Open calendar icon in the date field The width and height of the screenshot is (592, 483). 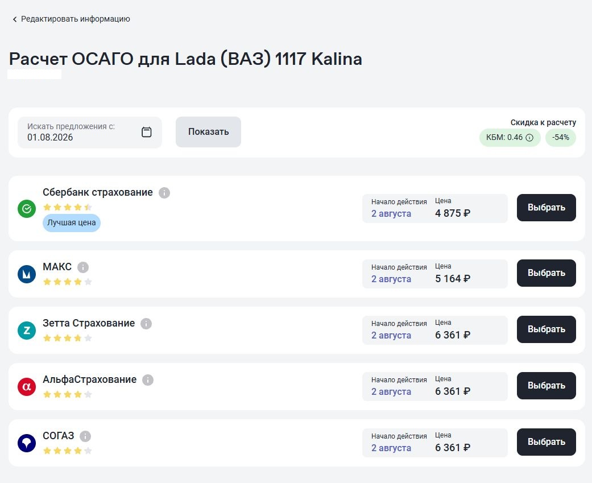(x=147, y=132)
